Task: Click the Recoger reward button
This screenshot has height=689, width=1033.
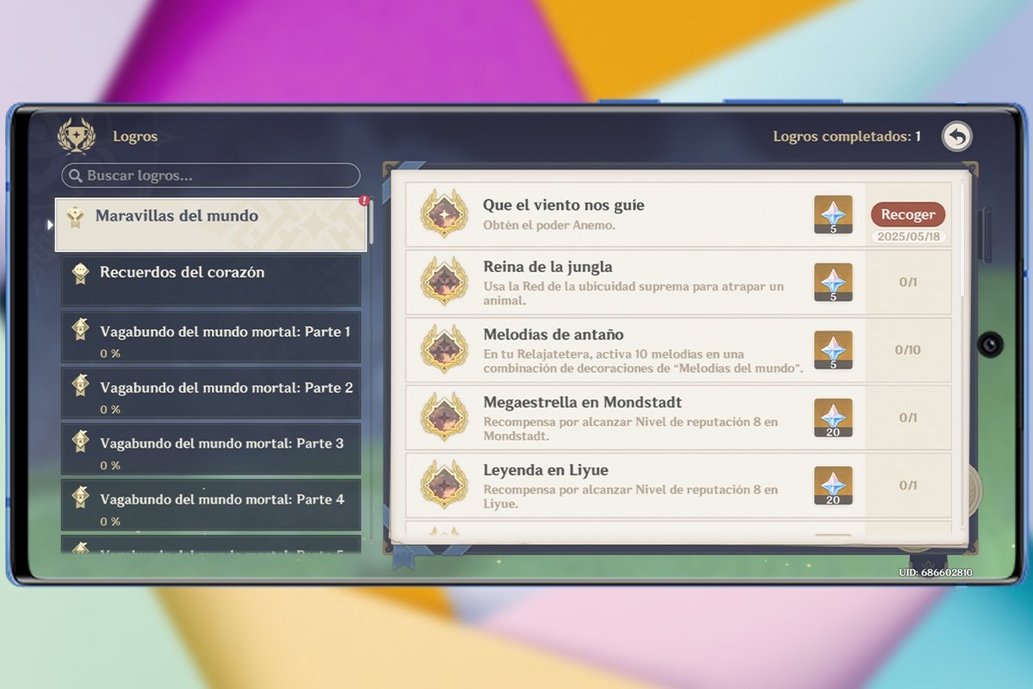Action: 908,214
